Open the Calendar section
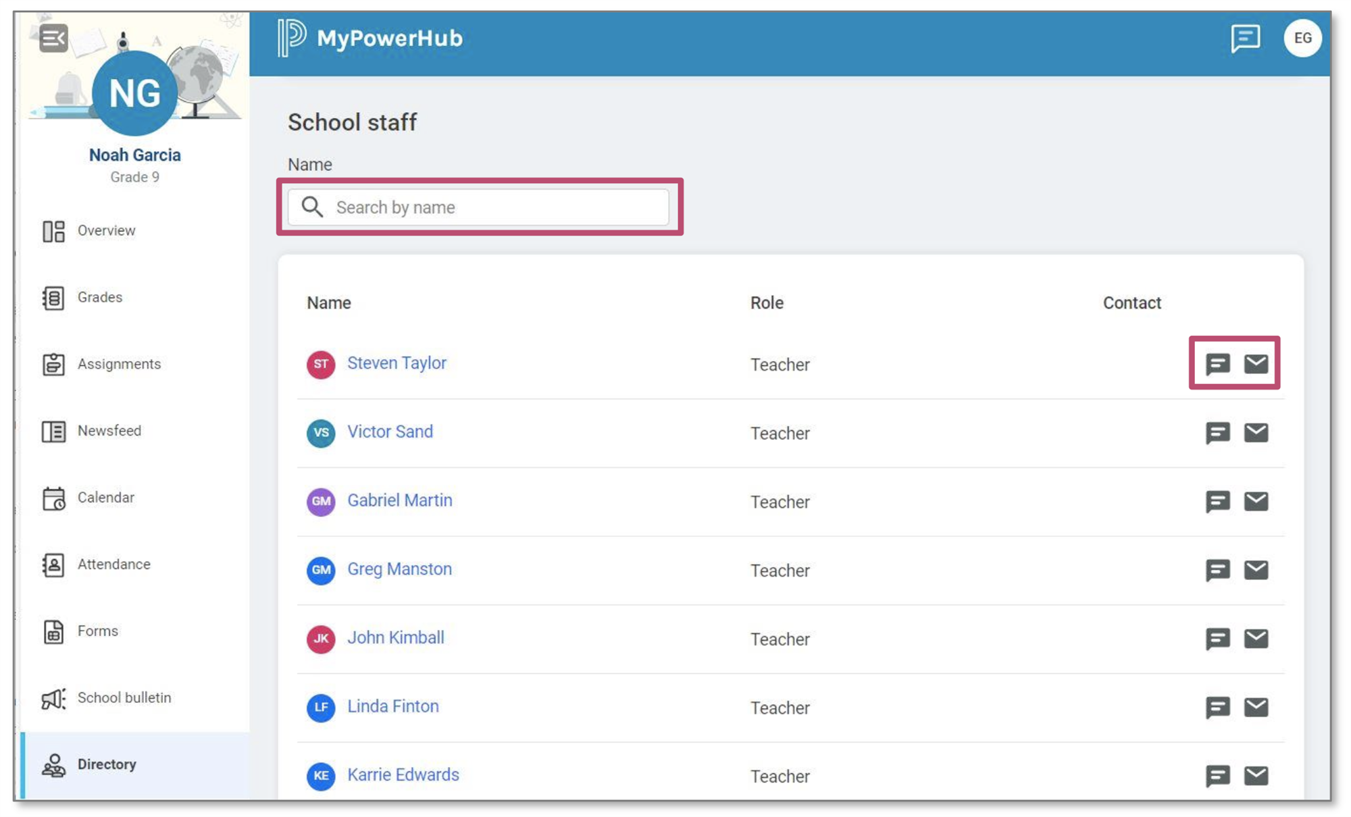1351x817 pixels. pyautogui.click(x=135, y=498)
